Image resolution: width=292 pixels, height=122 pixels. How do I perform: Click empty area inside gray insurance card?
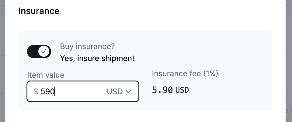pos(205,48)
